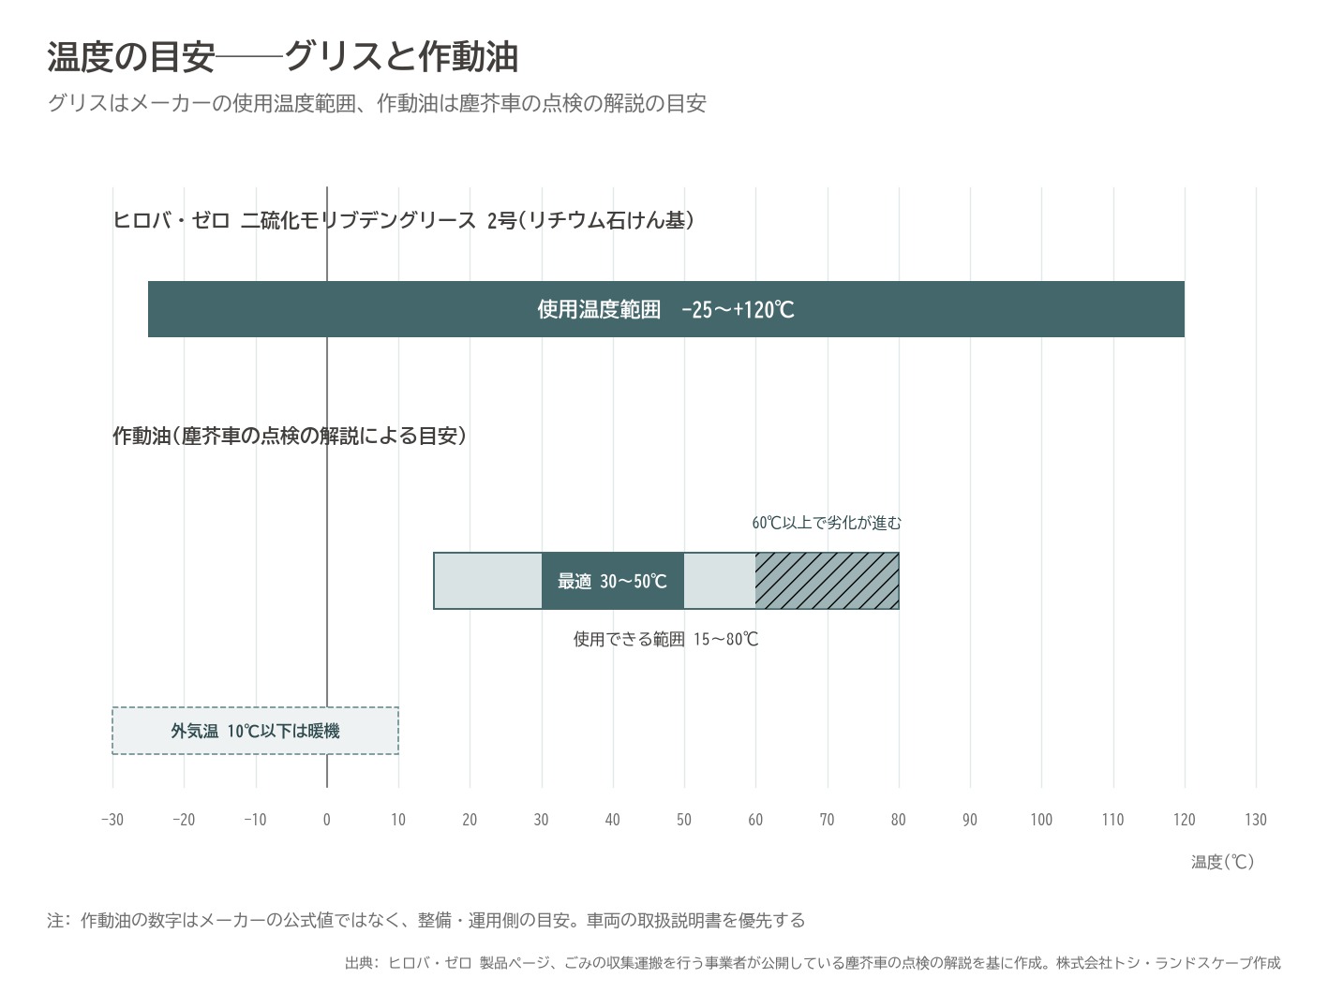
Task: Click the chart title 温度の目安──グリスと作動油
Action: (282, 57)
